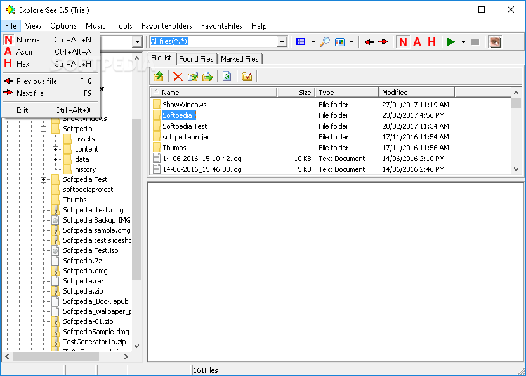Image resolution: width=526 pixels, height=376 pixels.
Task: Click the folder with red checkmark icon
Action: (x=247, y=77)
